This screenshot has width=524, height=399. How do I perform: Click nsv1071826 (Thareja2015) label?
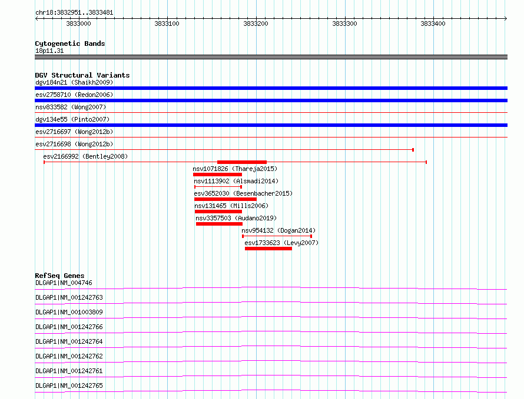pyautogui.click(x=235, y=169)
